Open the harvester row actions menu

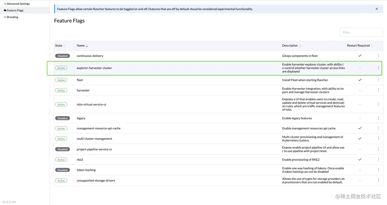coord(378,90)
